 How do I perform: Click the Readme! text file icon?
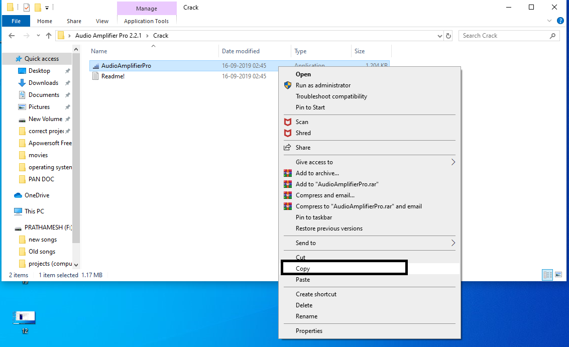[95, 76]
